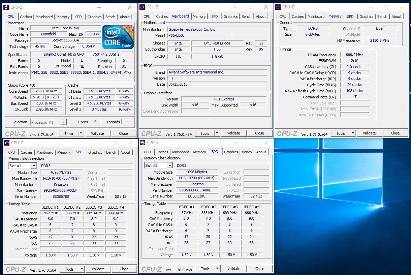Click the Gigabyte Technology Co. Ltd. manufacturer field
The height and width of the screenshot is (275, 411).
click(x=217, y=30)
